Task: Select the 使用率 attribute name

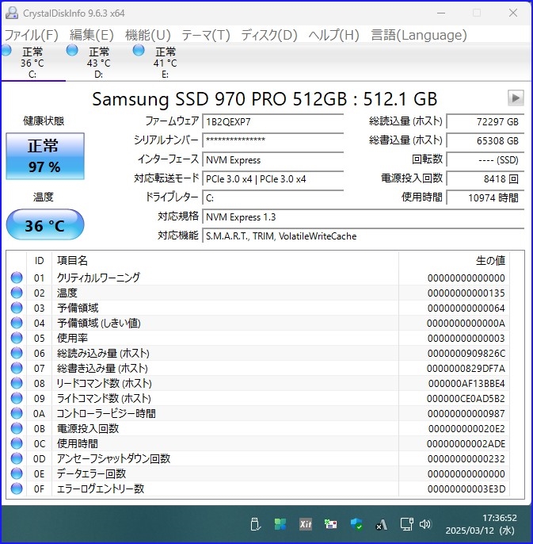Action: pos(72,338)
